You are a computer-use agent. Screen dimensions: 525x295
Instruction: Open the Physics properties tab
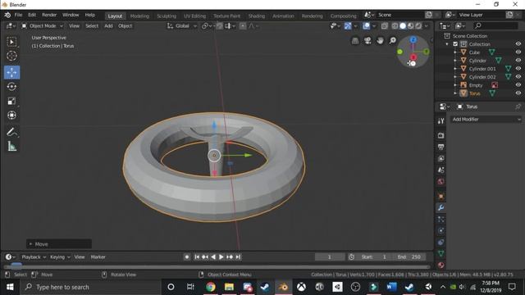click(x=441, y=231)
